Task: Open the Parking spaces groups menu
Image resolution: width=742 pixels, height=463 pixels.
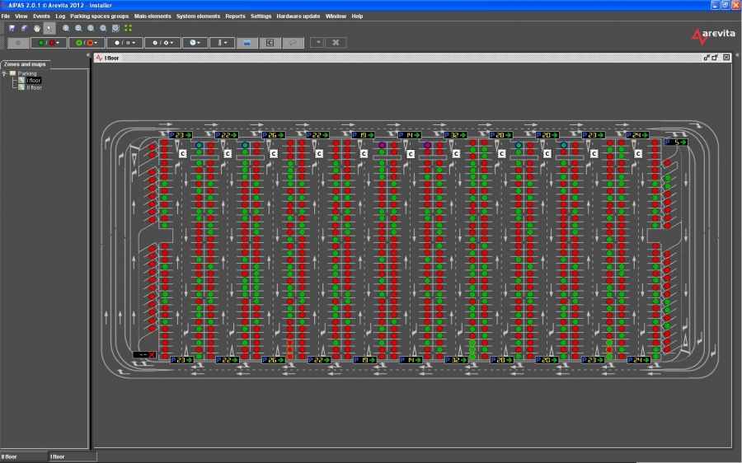Action: (99, 16)
